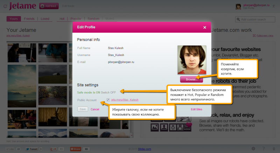Screen dimensions: 280x153
Task: Click the fullscreen arrows icon
Action: [254, 36]
